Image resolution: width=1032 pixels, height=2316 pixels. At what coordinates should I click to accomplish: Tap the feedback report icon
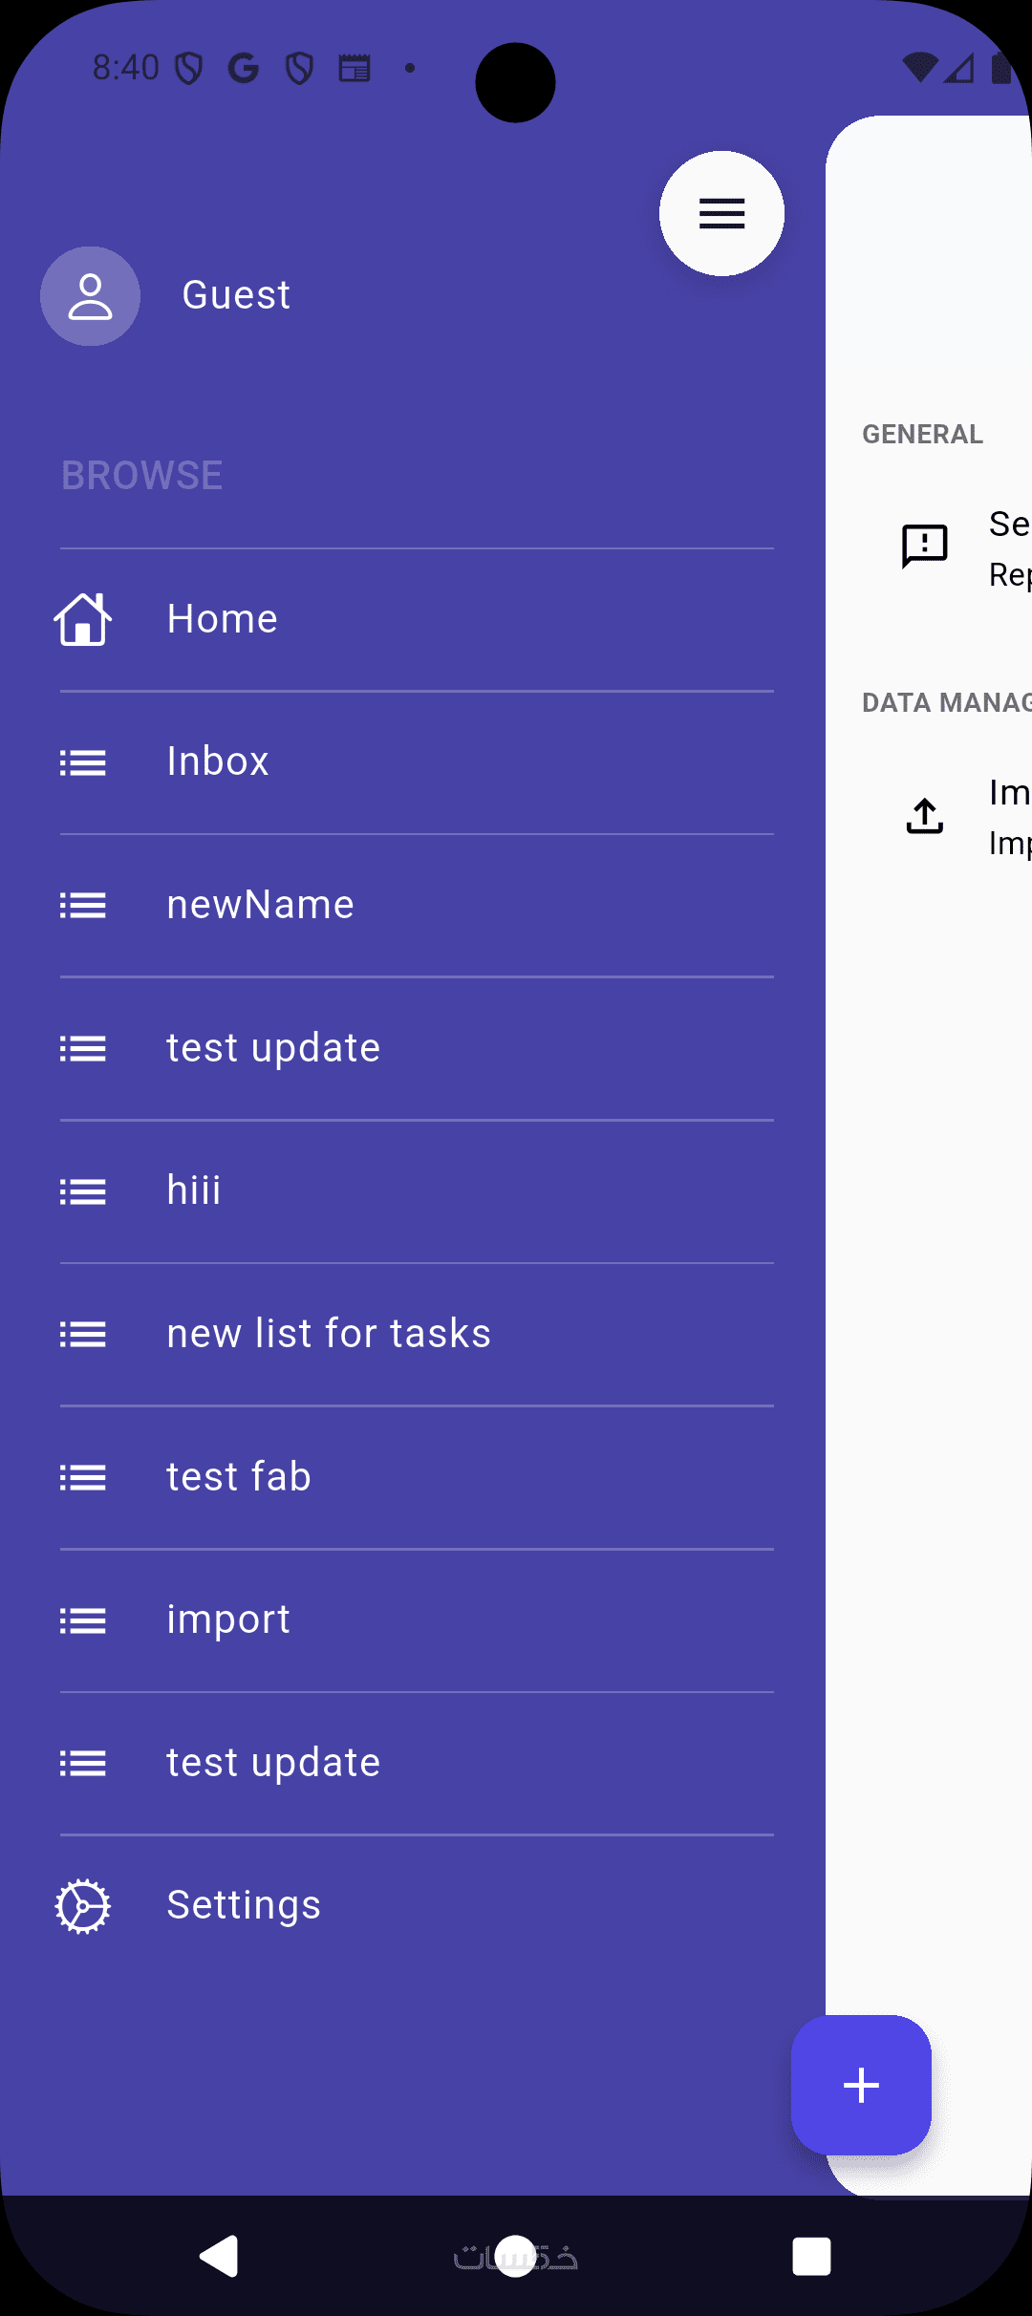coord(924,547)
